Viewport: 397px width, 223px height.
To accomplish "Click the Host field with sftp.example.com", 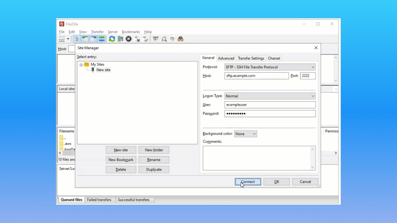I will (x=256, y=76).
